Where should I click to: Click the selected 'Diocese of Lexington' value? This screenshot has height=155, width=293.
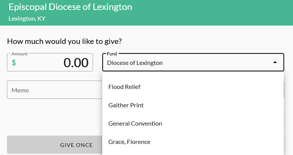coord(135,63)
